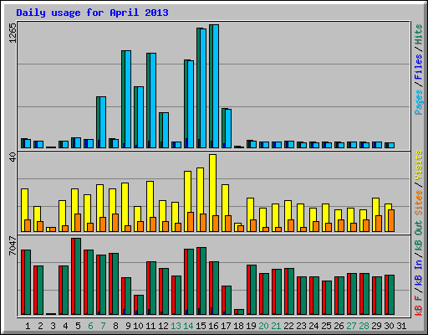Click green weekend day label 7
The height and width of the screenshot is (335, 428).
(x=103, y=326)
